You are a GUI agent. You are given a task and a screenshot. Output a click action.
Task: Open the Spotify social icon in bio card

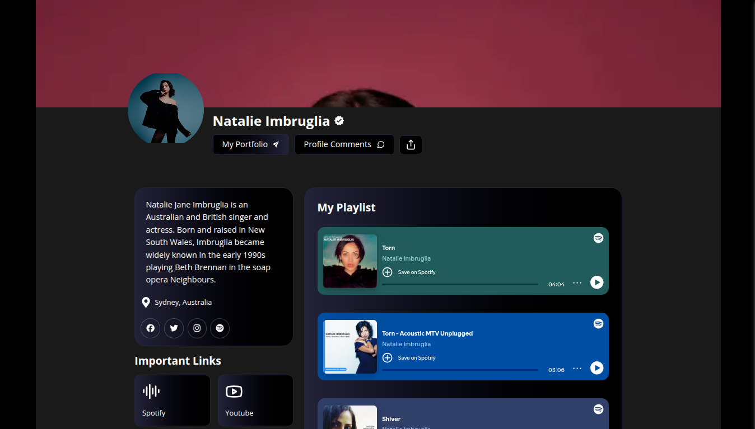pos(220,328)
